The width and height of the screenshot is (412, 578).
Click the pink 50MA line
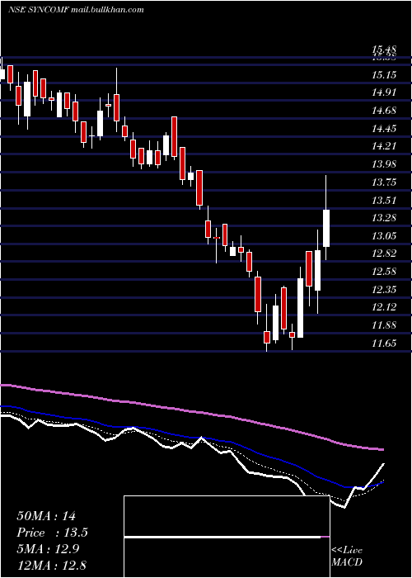[x=191, y=412]
